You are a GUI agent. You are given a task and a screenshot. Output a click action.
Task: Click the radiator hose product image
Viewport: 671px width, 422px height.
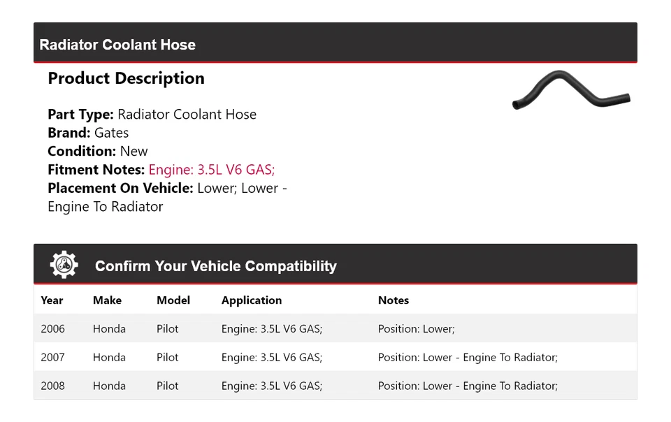coord(570,92)
